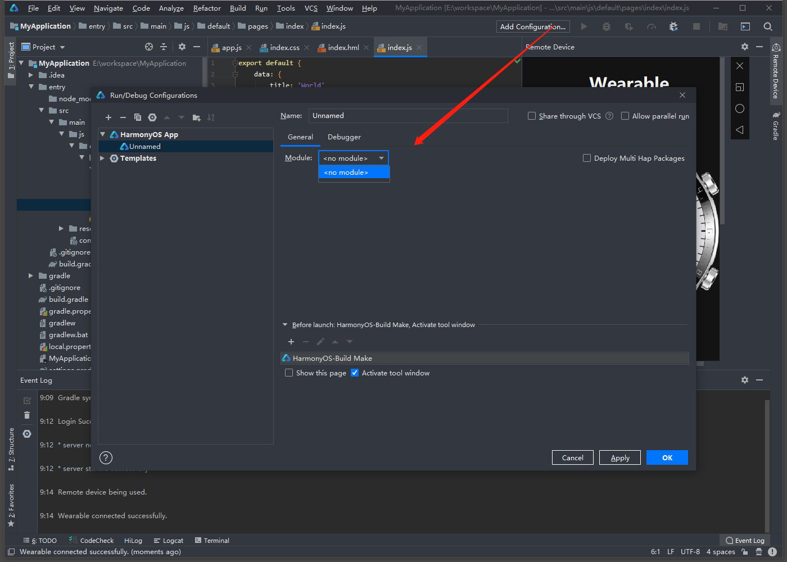Hide the Project panel minus icon
The height and width of the screenshot is (562, 787).
pyautogui.click(x=197, y=47)
